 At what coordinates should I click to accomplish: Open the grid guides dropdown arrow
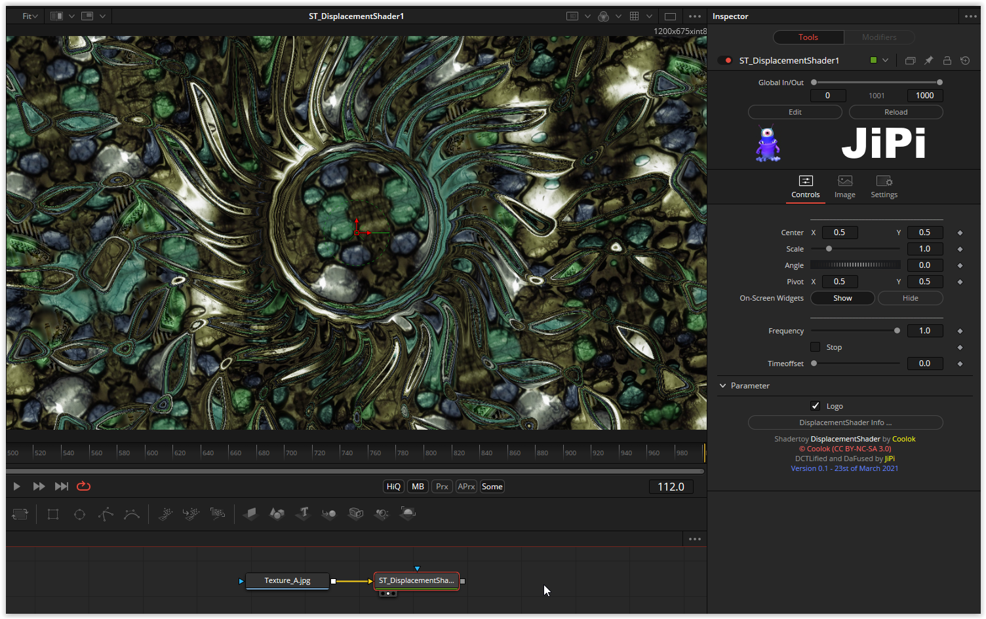pos(649,16)
